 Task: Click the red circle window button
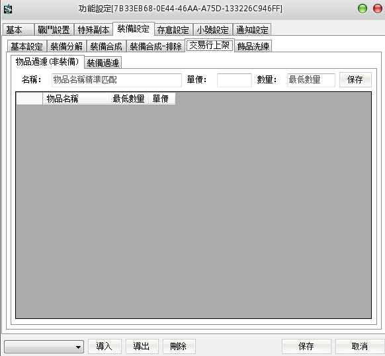[x=378, y=9]
